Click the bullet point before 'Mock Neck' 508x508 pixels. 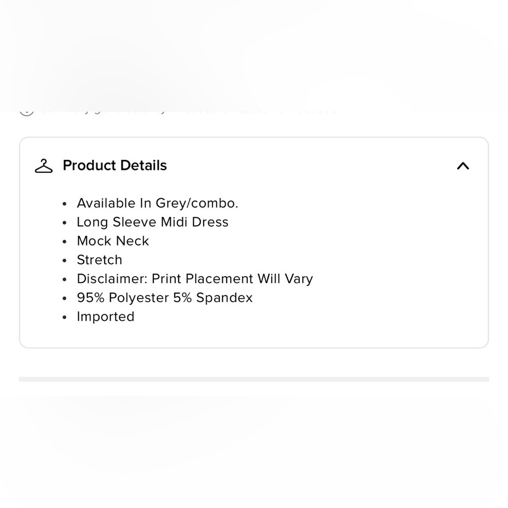tap(65, 242)
